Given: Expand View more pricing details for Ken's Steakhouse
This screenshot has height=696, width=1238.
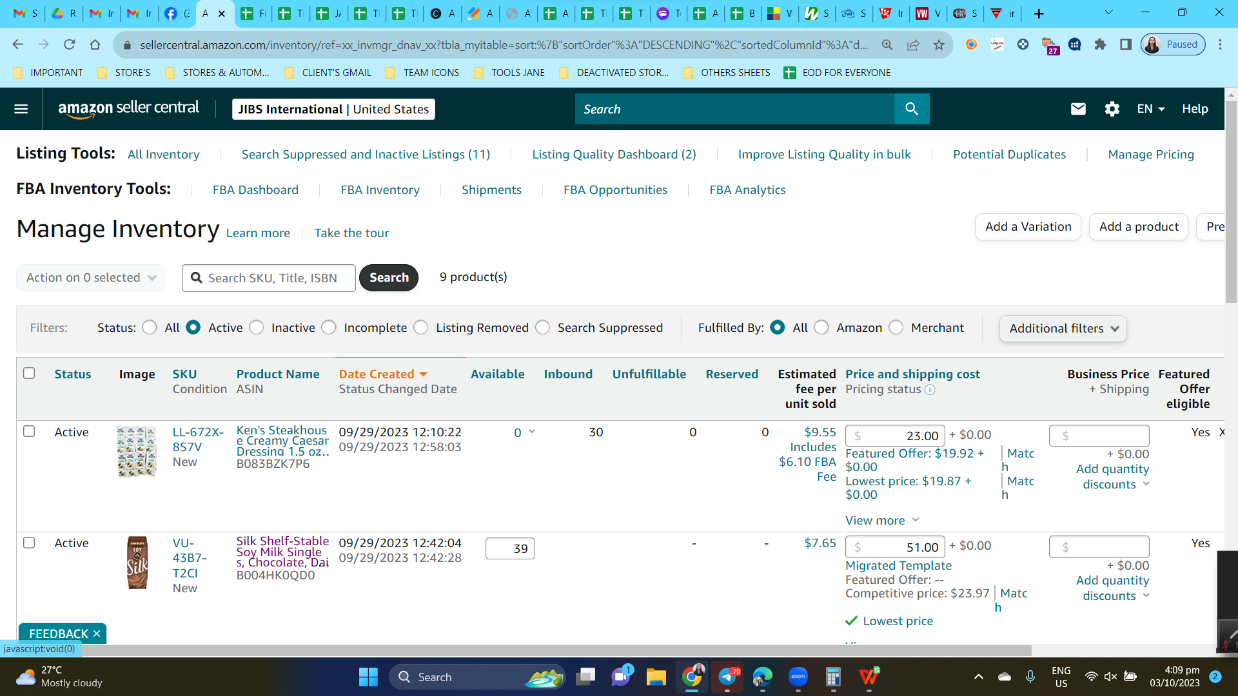Looking at the screenshot, I should (882, 520).
